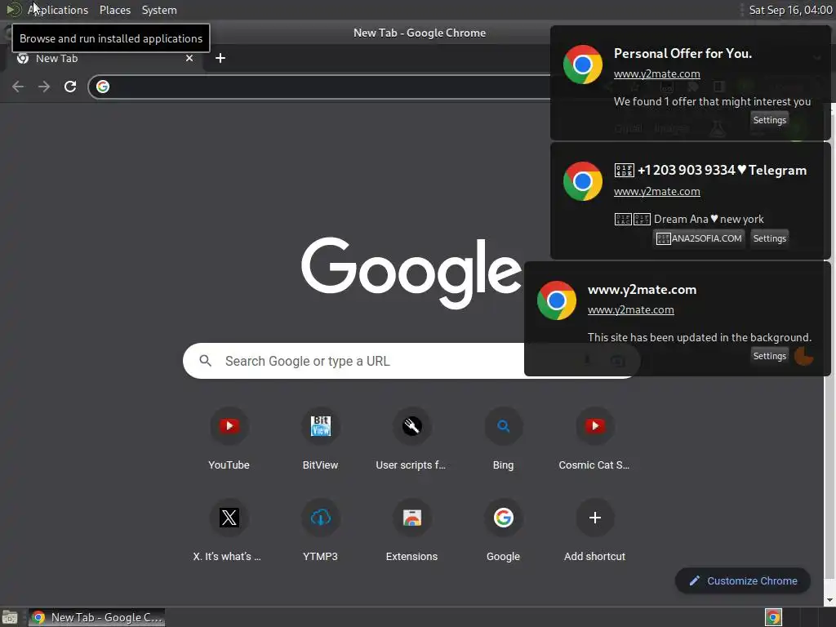Click the Chrome tray icon in bottom panel
The height and width of the screenshot is (627, 836).
773,617
